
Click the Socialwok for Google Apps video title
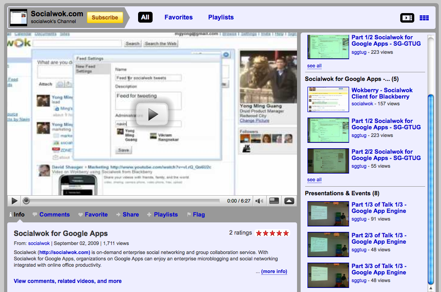(61, 233)
